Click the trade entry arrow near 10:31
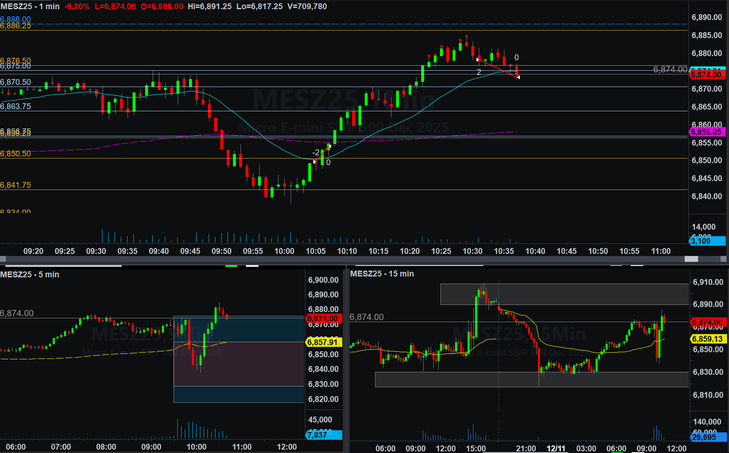Screen dimensions: 729x453 pyautogui.click(x=478, y=59)
